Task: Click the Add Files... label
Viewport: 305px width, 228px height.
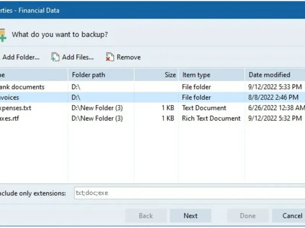Action: pos(78,57)
